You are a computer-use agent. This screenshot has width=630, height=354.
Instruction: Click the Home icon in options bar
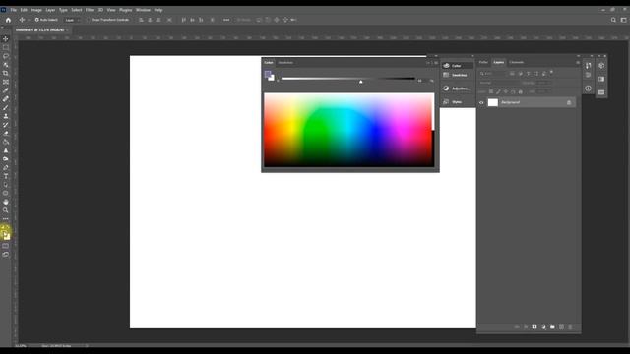tap(8, 20)
